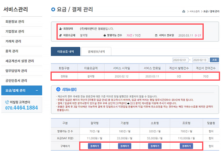The image size is (224, 155).
Task: Click the 70건 / 70건 count
Action: pos(133,35)
